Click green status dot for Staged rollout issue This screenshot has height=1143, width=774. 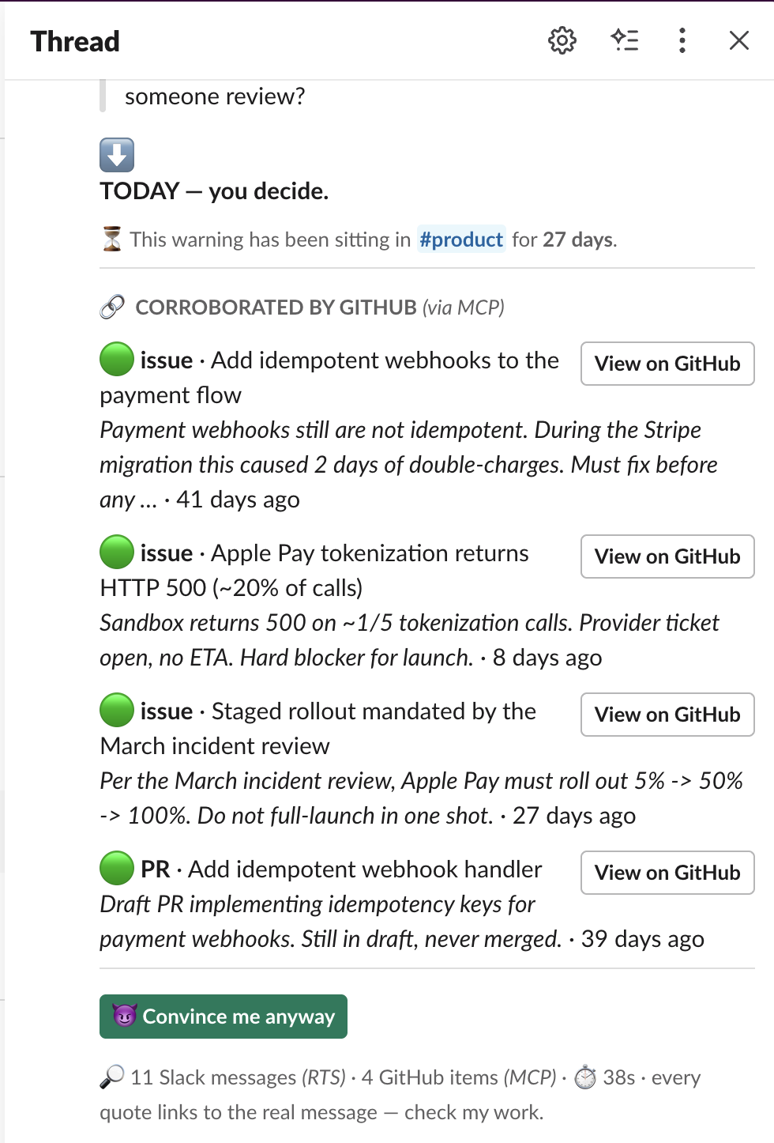tap(117, 711)
